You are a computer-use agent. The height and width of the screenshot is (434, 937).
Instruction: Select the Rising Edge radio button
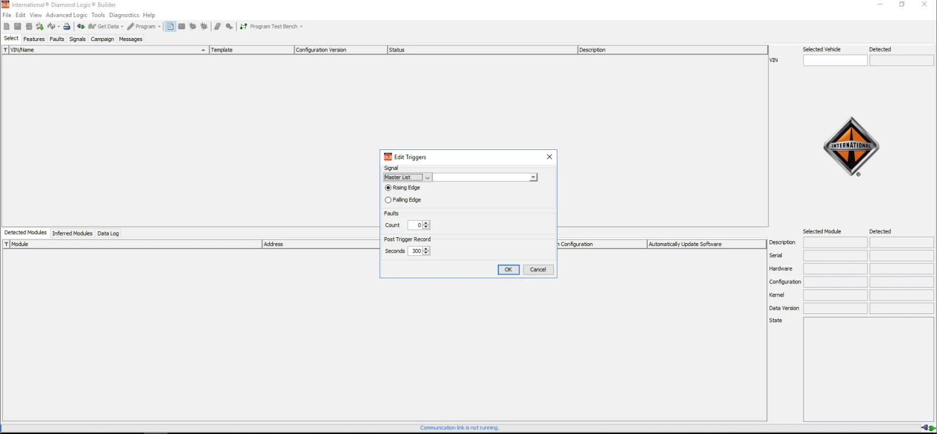pos(388,188)
